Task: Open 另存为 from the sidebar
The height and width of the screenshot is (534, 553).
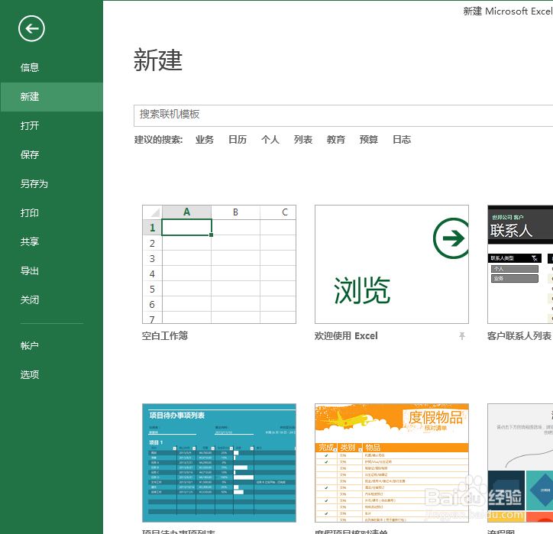Action: click(x=34, y=184)
